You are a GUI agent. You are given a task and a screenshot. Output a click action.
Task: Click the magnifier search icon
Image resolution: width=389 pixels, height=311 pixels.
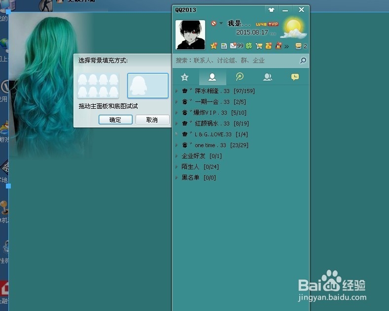point(303,61)
